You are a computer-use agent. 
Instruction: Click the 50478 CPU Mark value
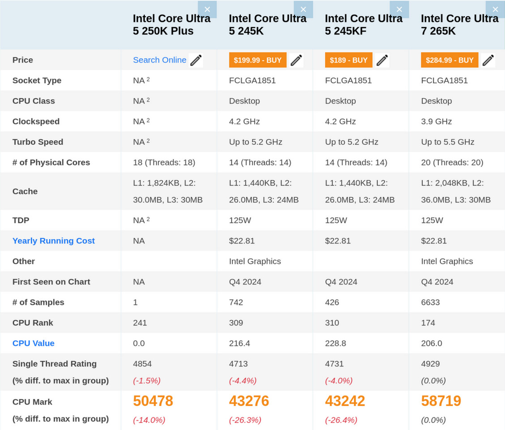point(153,401)
